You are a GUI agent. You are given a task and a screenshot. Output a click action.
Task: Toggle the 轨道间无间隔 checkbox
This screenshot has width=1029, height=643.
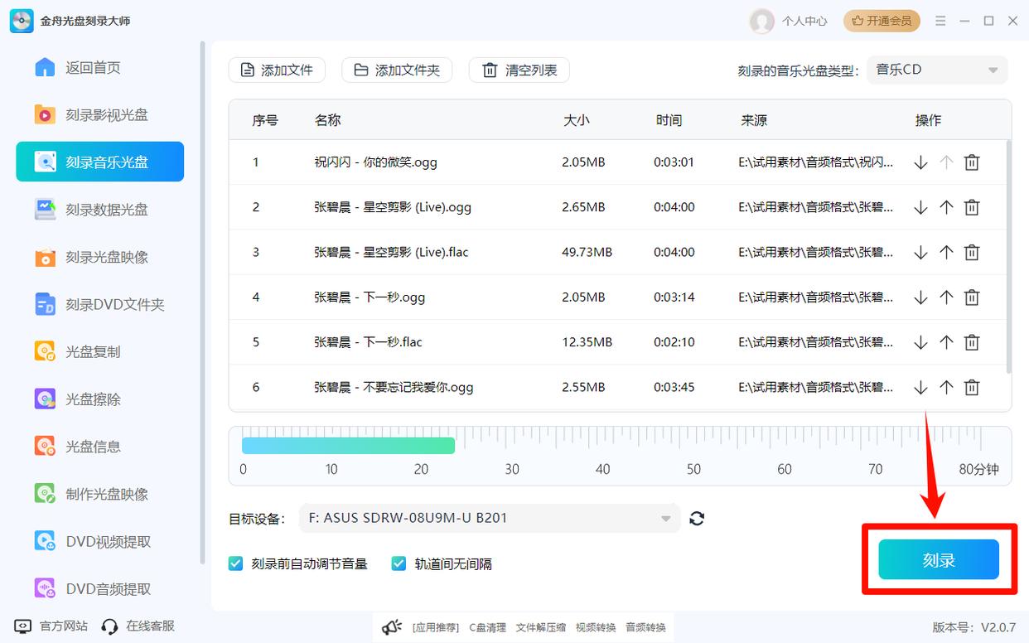tap(399, 563)
